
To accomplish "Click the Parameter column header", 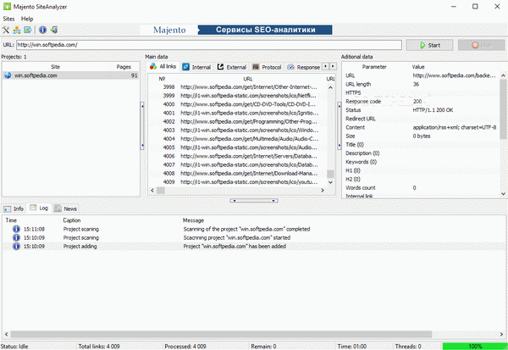I will (x=374, y=67).
